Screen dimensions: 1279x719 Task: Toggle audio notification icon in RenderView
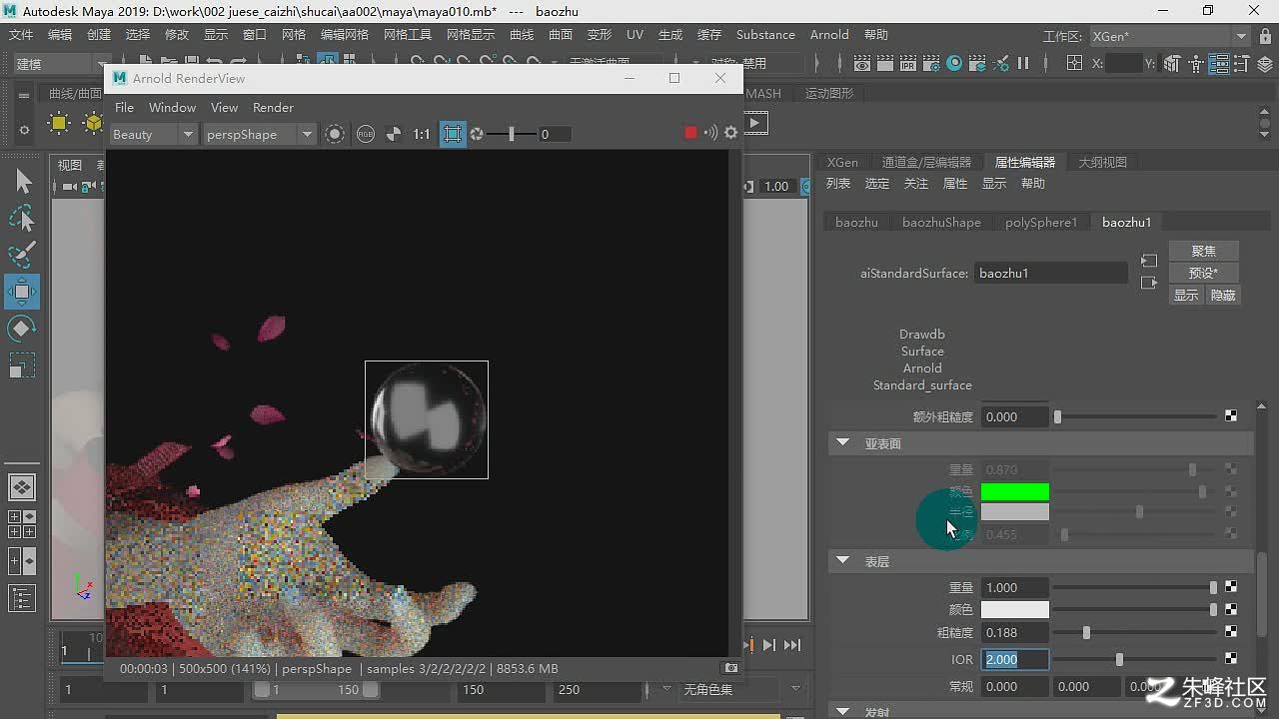click(x=710, y=133)
